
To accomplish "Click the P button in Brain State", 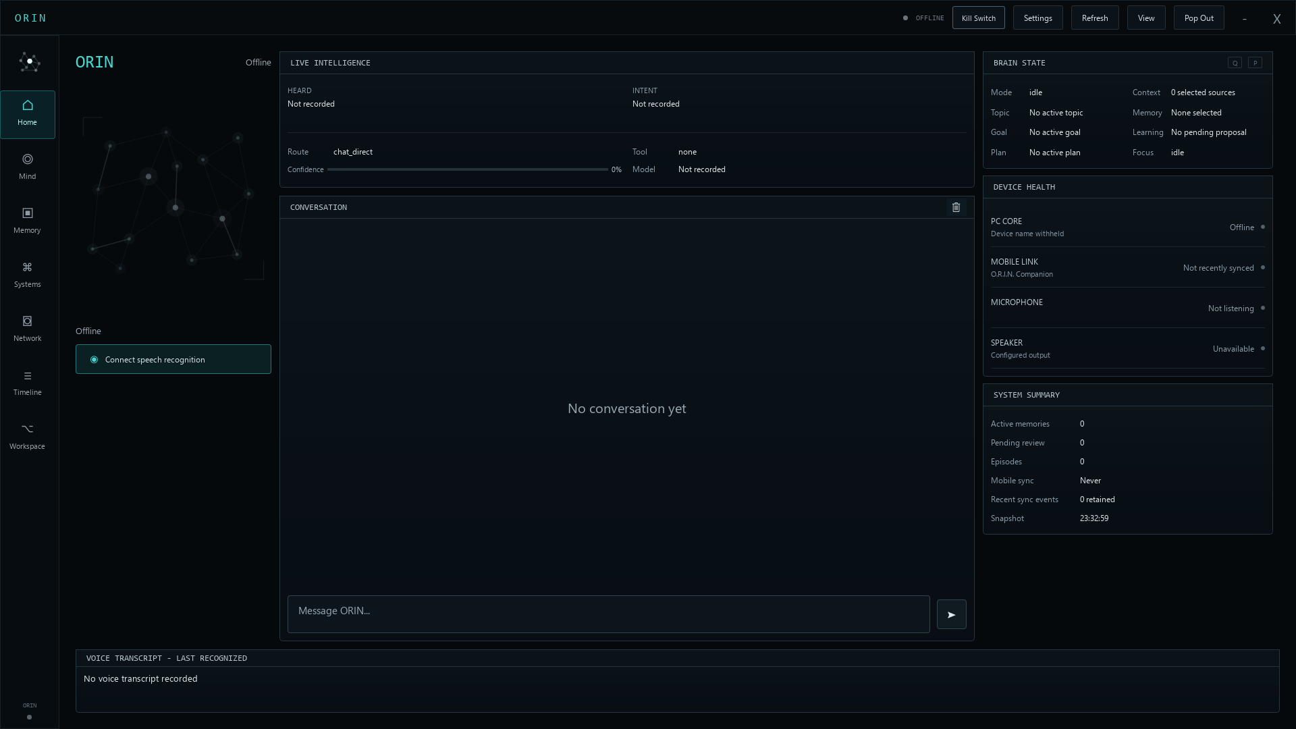I will 1255,63.
